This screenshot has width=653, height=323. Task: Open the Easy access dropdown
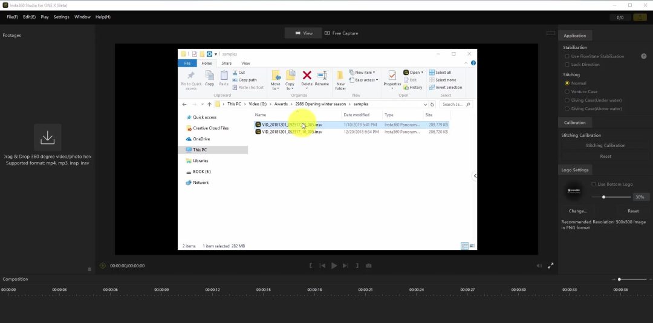click(x=366, y=80)
